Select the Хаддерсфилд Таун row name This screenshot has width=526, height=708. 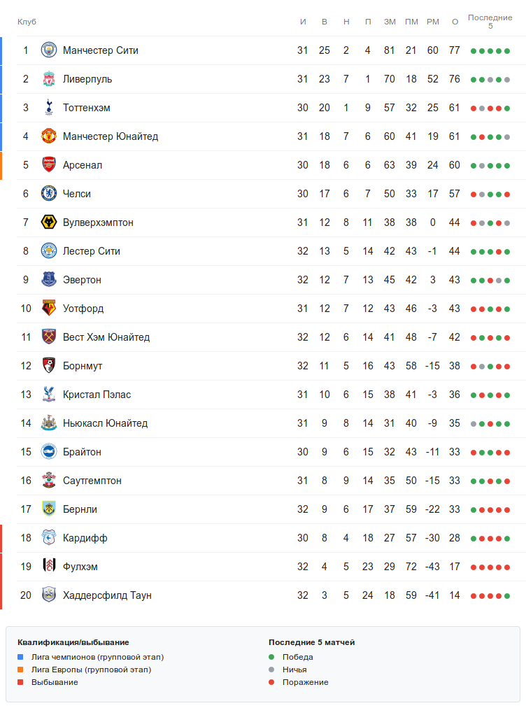click(x=107, y=595)
